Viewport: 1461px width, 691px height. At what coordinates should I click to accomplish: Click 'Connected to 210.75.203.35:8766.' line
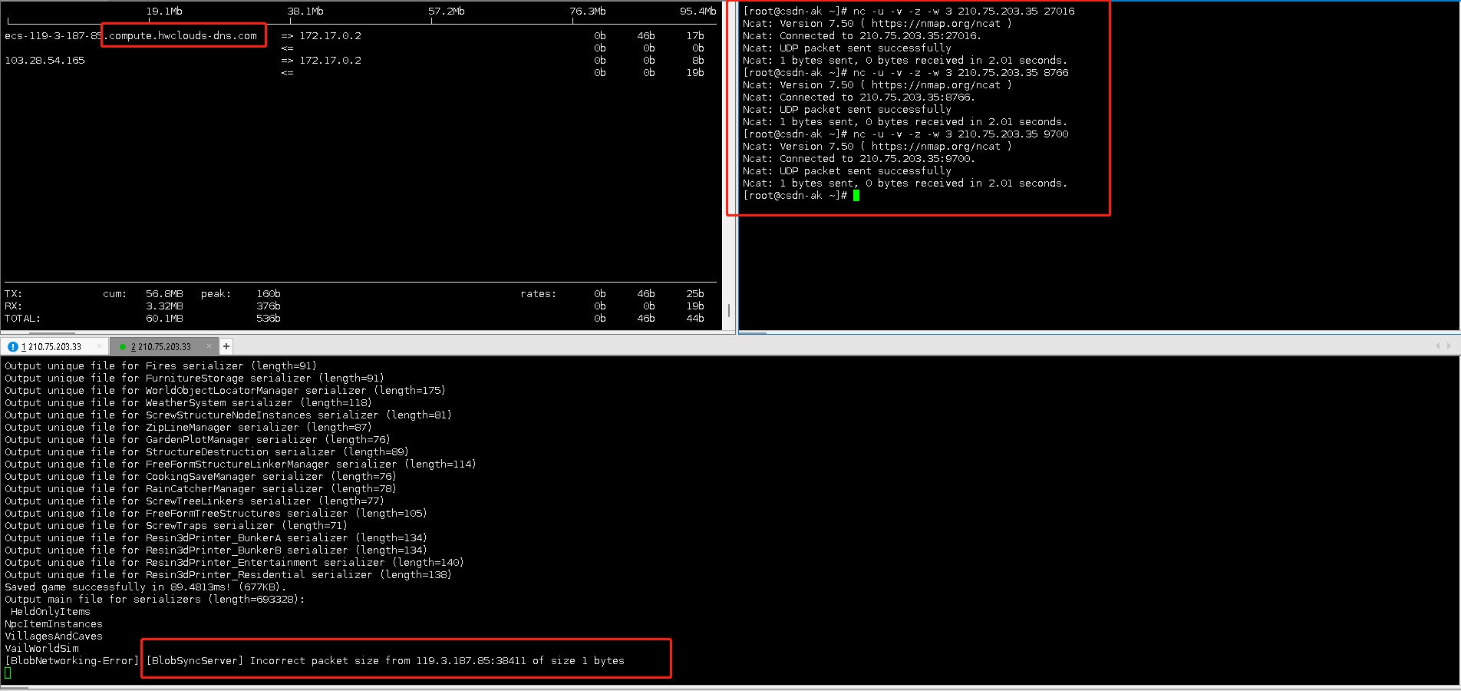(859, 97)
